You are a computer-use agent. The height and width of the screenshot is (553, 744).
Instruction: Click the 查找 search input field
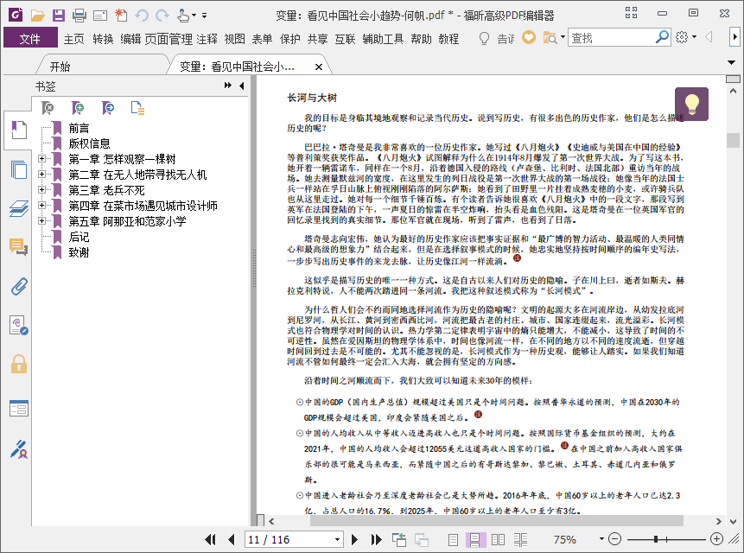click(x=612, y=37)
